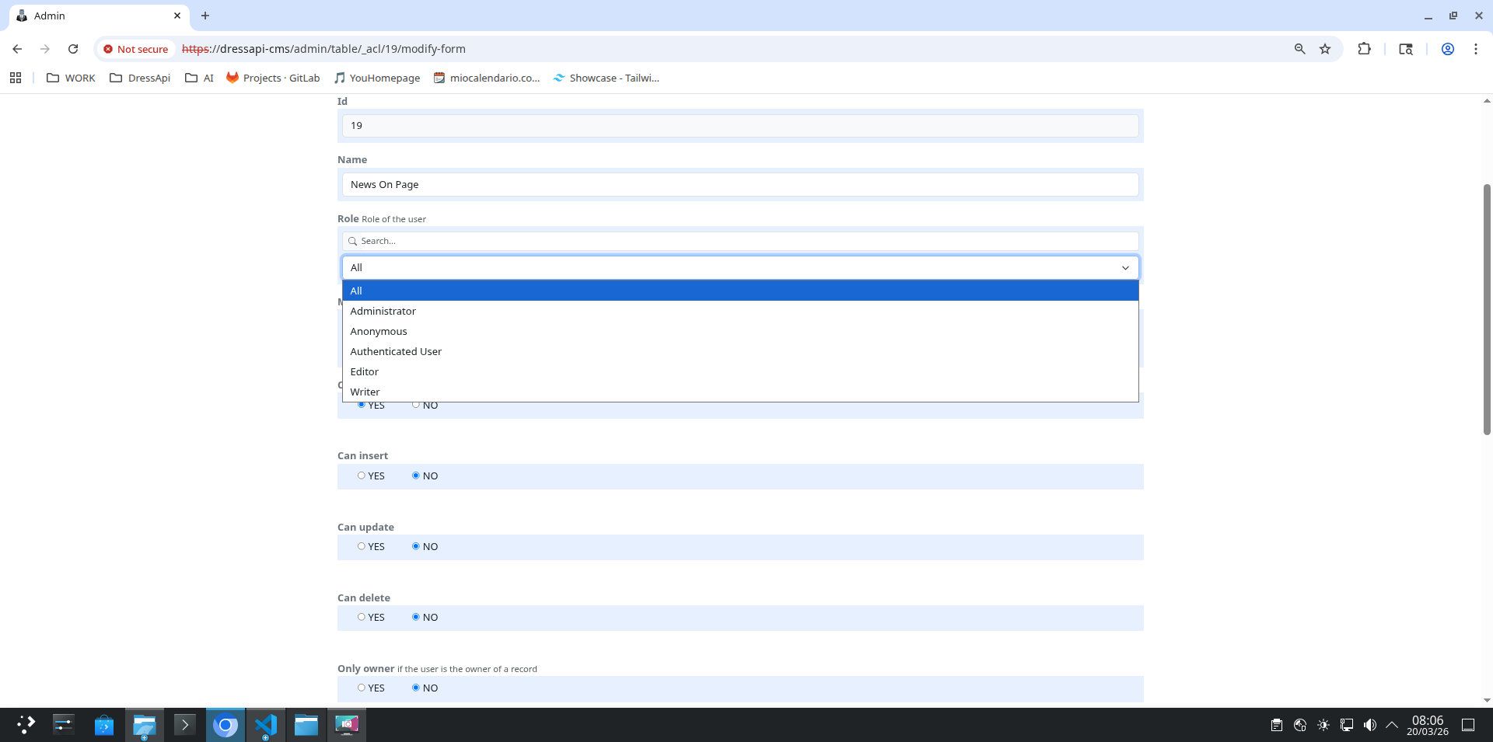Set Can insert to NO
Screen dimensions: 1493x742
click(x=416, y=476)
